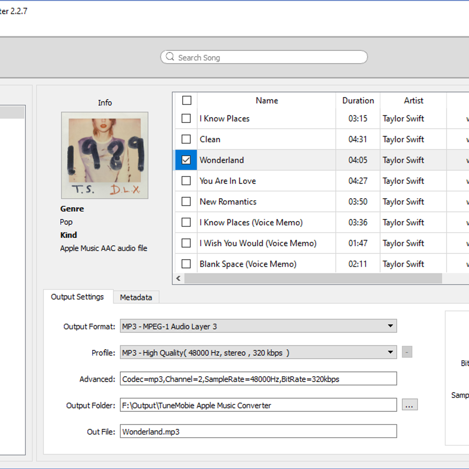
Task: Select the Blank Space (Voice Memo) row
Action: click(248, 264)
